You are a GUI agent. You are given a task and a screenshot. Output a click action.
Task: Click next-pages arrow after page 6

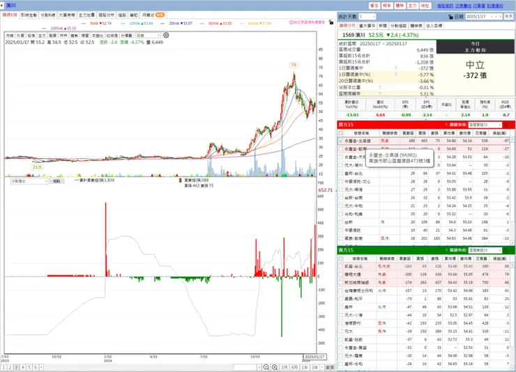(41, 367)
